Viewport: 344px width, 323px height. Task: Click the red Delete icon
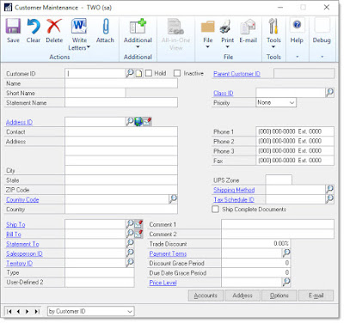(x=54, y=27)
